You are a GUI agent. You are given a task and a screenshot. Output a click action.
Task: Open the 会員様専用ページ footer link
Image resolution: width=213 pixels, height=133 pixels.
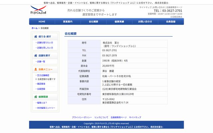coord(118,117)
